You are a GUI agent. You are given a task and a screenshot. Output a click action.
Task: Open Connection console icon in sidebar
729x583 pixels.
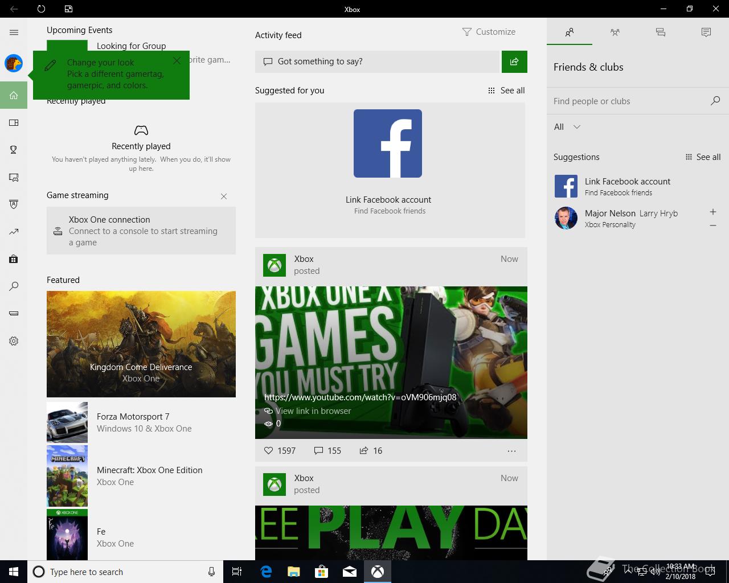(14, 314)
